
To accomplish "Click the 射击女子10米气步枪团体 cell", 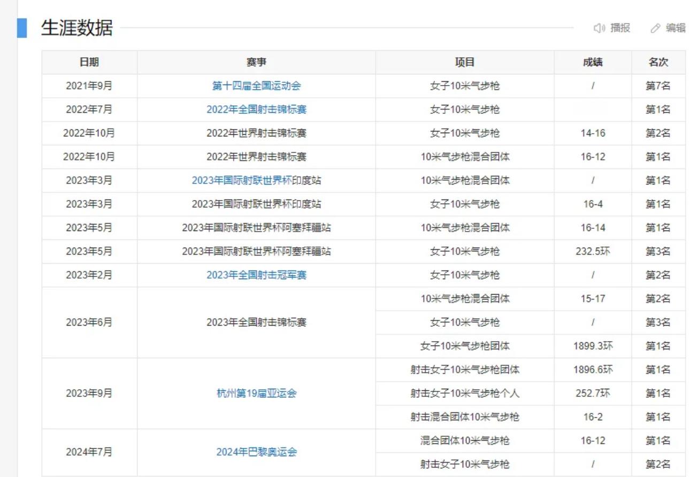I will point(465,370).
